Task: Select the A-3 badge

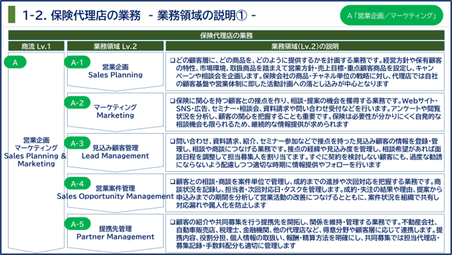Action: (x=77, y=143)
